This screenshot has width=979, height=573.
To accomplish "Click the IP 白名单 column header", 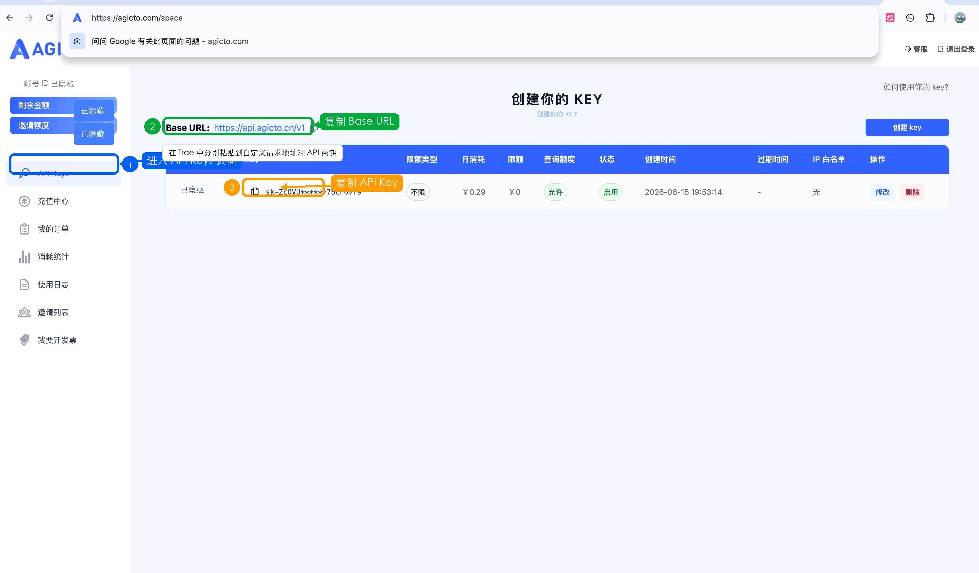I will tap(829, 159).
